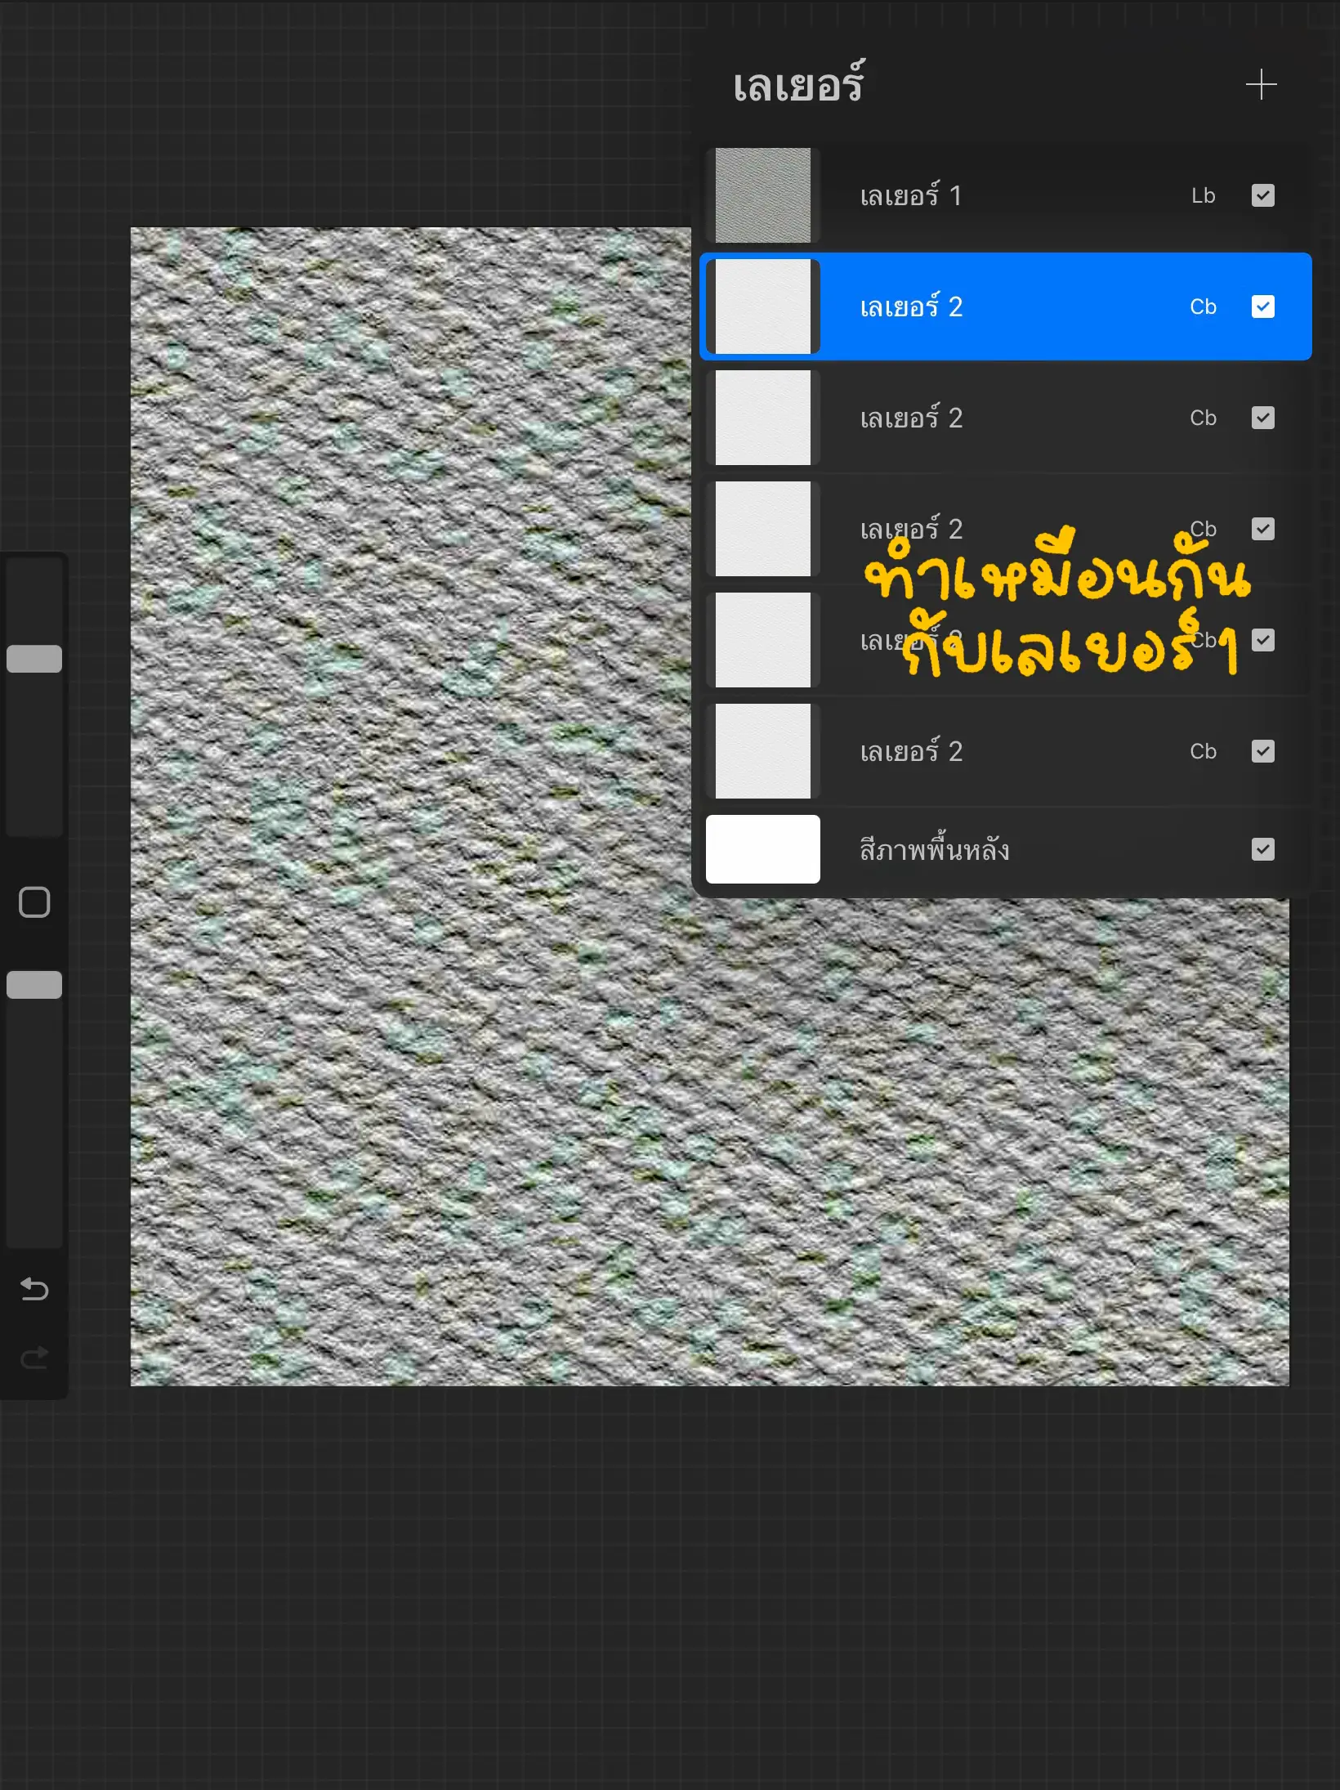Tap the thumbnail of เลเยอร์ 1
Image resolution: width=1340 pixels, height=1790 pixels.
[x=762, y=195]
